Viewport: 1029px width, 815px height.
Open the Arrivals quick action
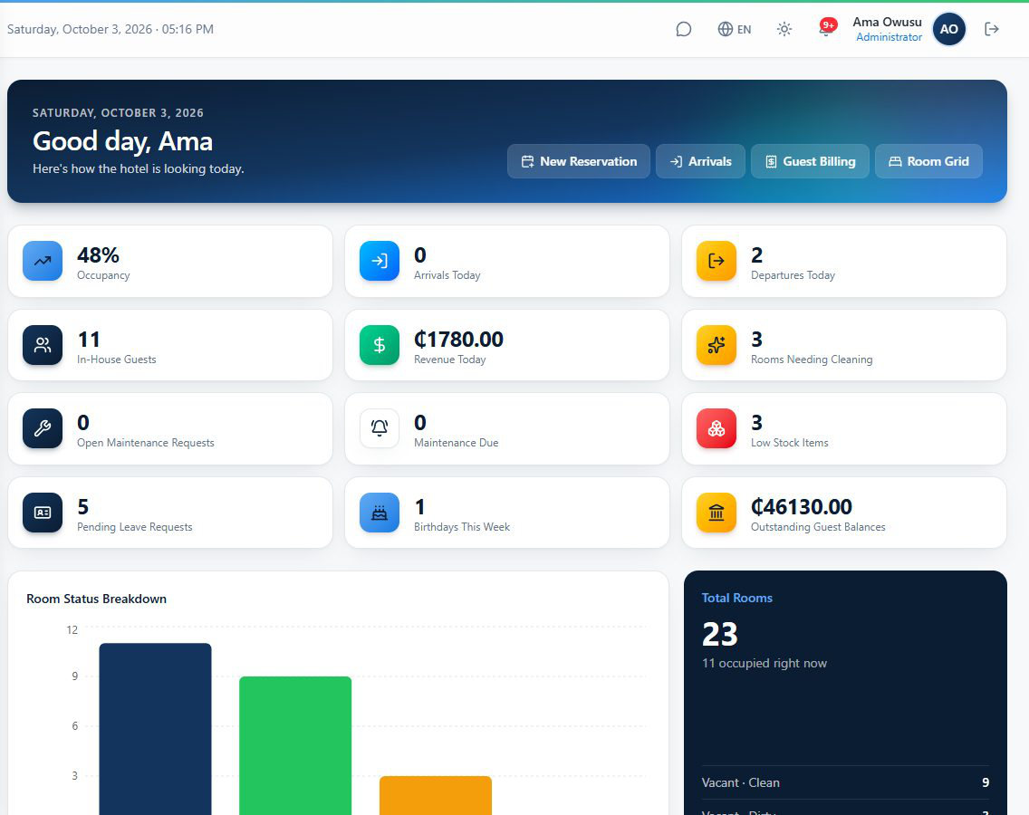(x=700, y=161)
